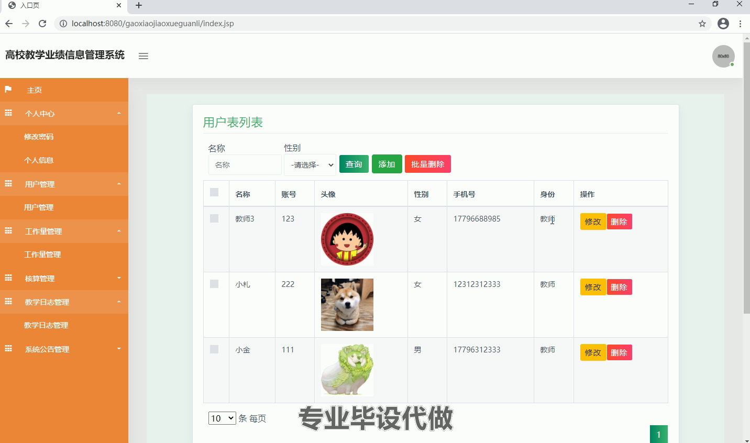The height and width of the screenshot is (443, 750).
Task: Collapse the 用户管理 section arrow
Action: tap(119, 184)
